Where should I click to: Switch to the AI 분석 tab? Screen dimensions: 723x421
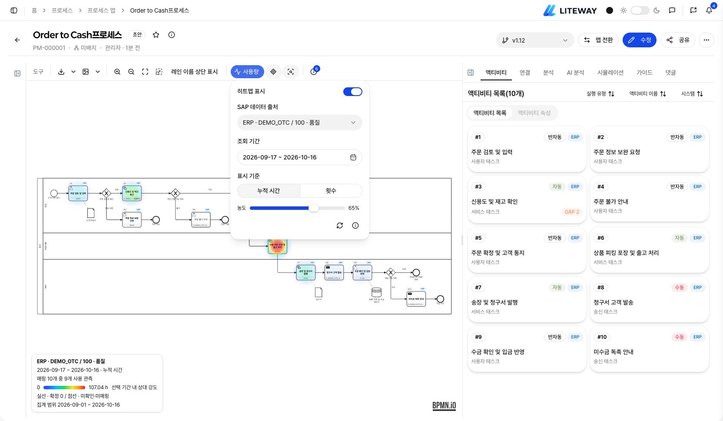click(x=575, y=73)
